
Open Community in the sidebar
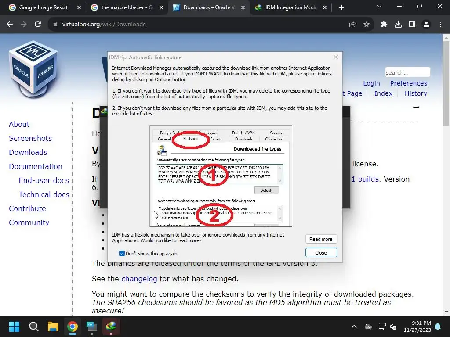29,222
